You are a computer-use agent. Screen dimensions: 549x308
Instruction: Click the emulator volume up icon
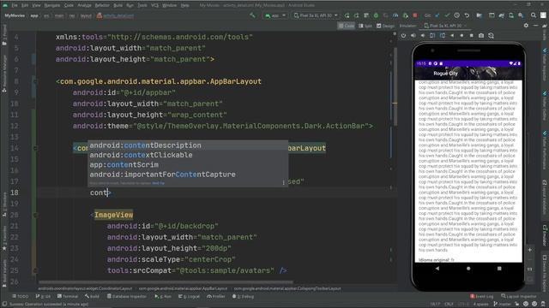coord(413,36)
